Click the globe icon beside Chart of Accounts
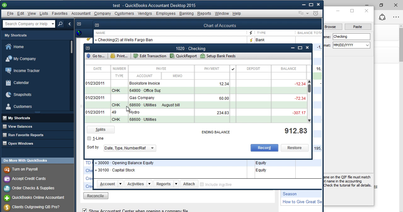 [79, 33]
